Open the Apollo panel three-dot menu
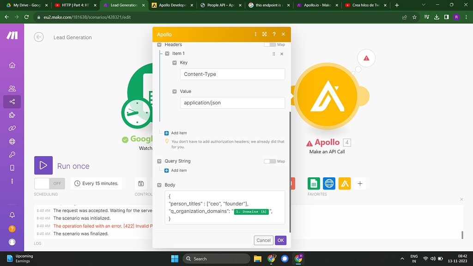The width and height of the screenshot is (473, 266). (255, 34)
